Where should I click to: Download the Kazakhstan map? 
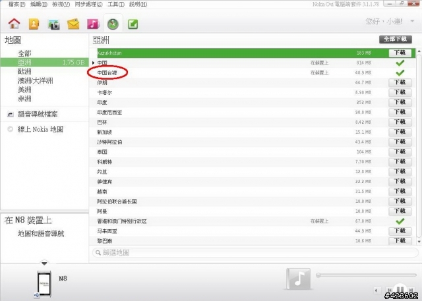click(x=400, y=53)
